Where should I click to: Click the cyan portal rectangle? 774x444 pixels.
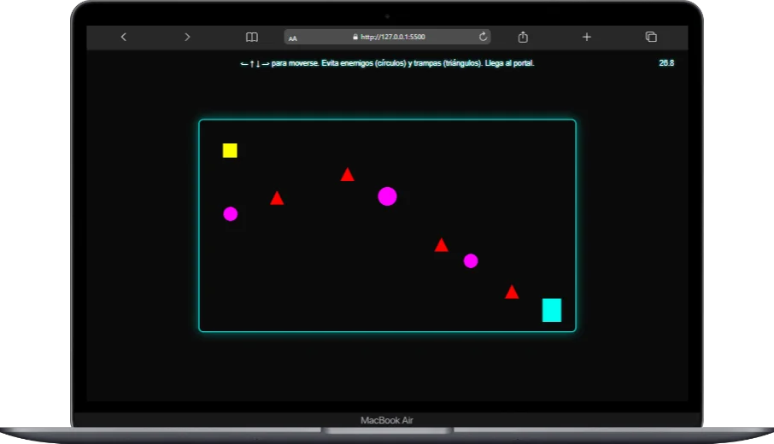[x=552, y=310]
